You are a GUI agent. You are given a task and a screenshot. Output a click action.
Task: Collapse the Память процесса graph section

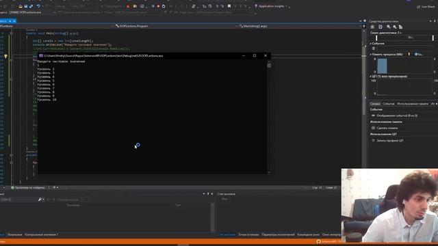click(x=371, y=55)
